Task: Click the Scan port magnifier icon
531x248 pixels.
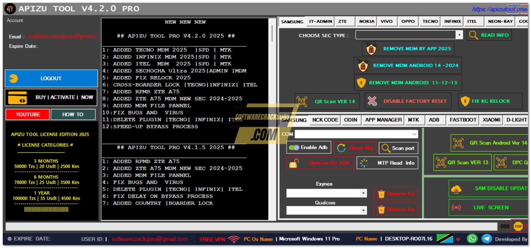Action: coord(386,148)
